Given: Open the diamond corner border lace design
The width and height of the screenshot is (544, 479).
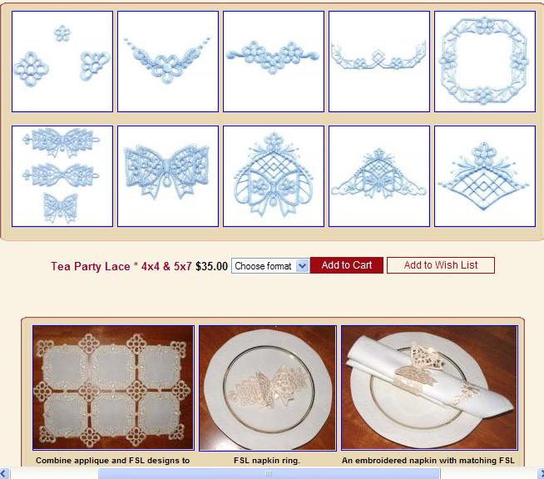Looking at the screenshot, I should coord(379,62).
